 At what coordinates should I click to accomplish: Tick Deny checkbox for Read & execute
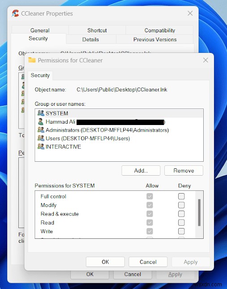click(181, 214)
